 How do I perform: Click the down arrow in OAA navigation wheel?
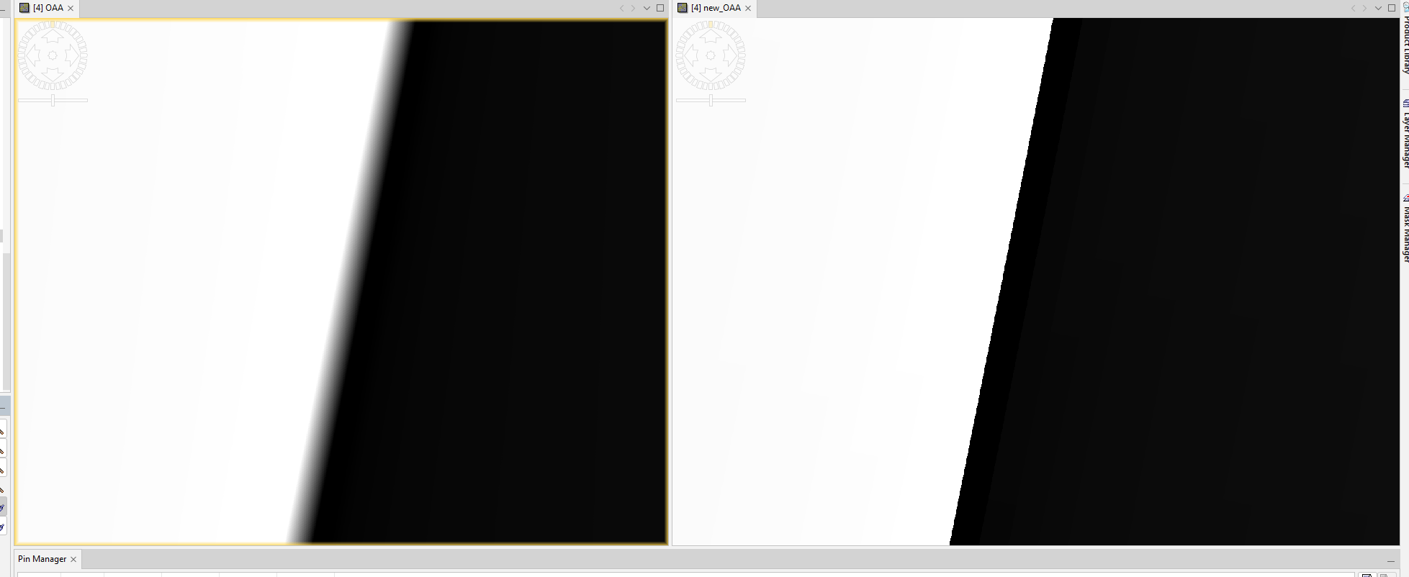pyautogui.click(x=53, y=74)
